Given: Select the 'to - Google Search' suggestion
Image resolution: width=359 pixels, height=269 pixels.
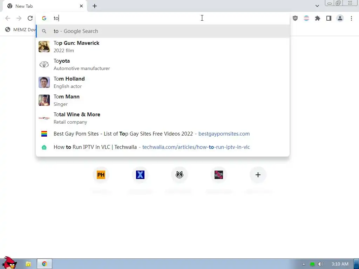Looking at the screenshot, I should tap(163, 31).
